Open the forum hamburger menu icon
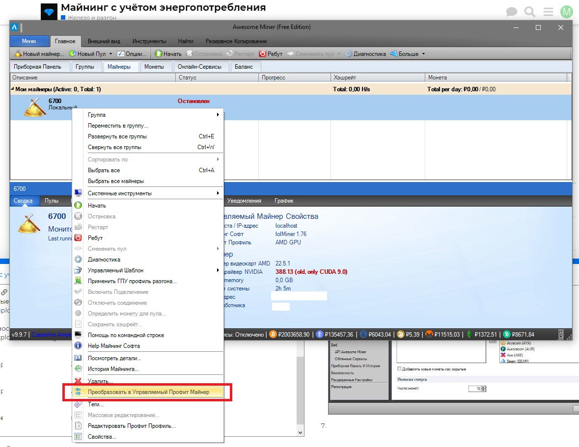The height and width of the screenshot is (447, 579). click(x=549, y=12)
